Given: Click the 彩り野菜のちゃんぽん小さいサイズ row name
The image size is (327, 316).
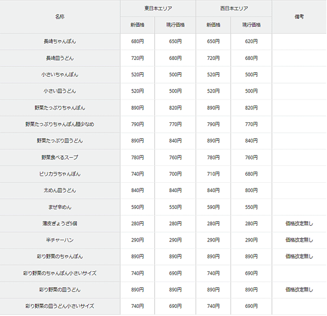Looking at the screenshot, I should 60,273.
